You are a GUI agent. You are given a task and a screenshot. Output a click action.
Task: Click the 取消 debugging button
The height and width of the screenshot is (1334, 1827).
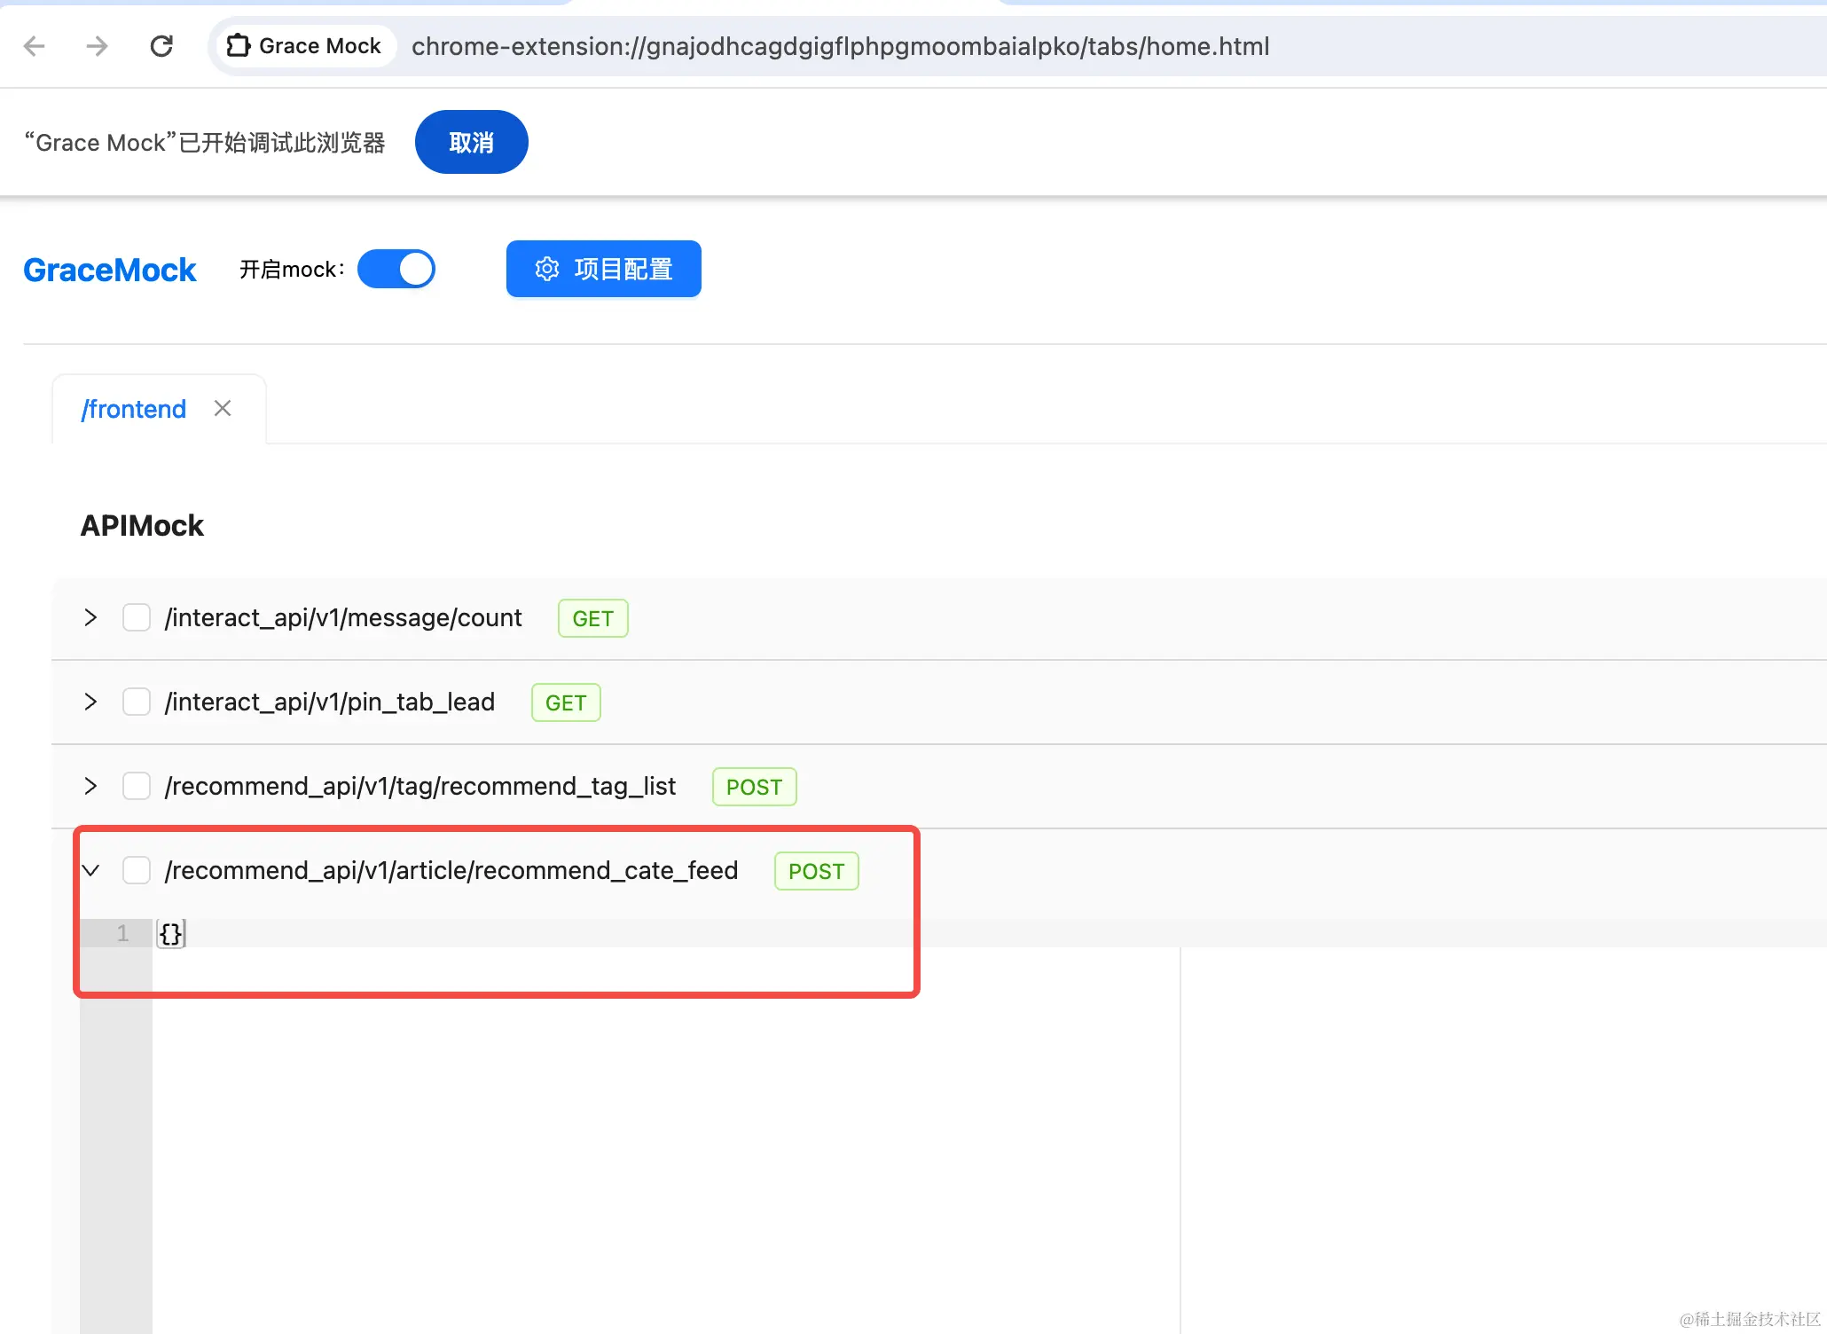click(x=471, y=142)
